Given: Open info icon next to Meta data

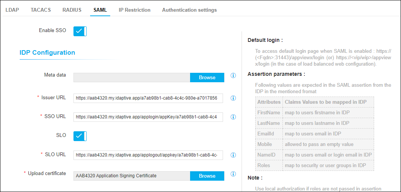Looking at the screenshot, I should click(233, 75).
